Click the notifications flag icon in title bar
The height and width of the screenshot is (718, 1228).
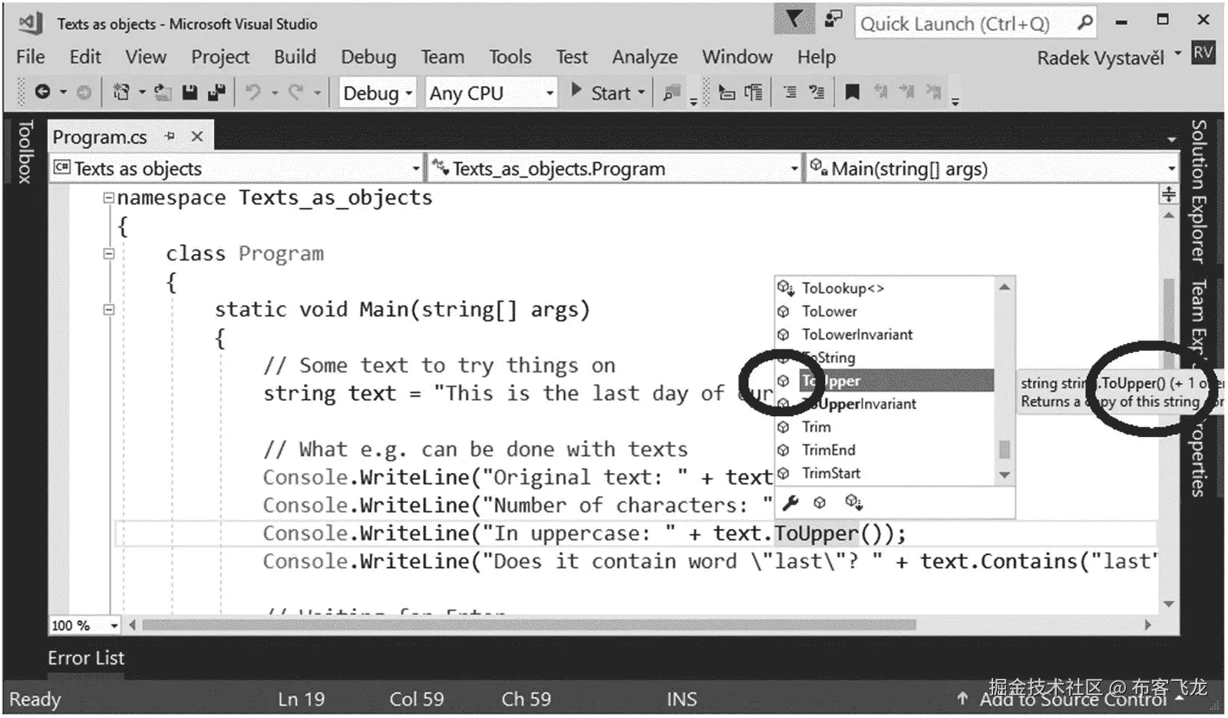coord(794,18)
